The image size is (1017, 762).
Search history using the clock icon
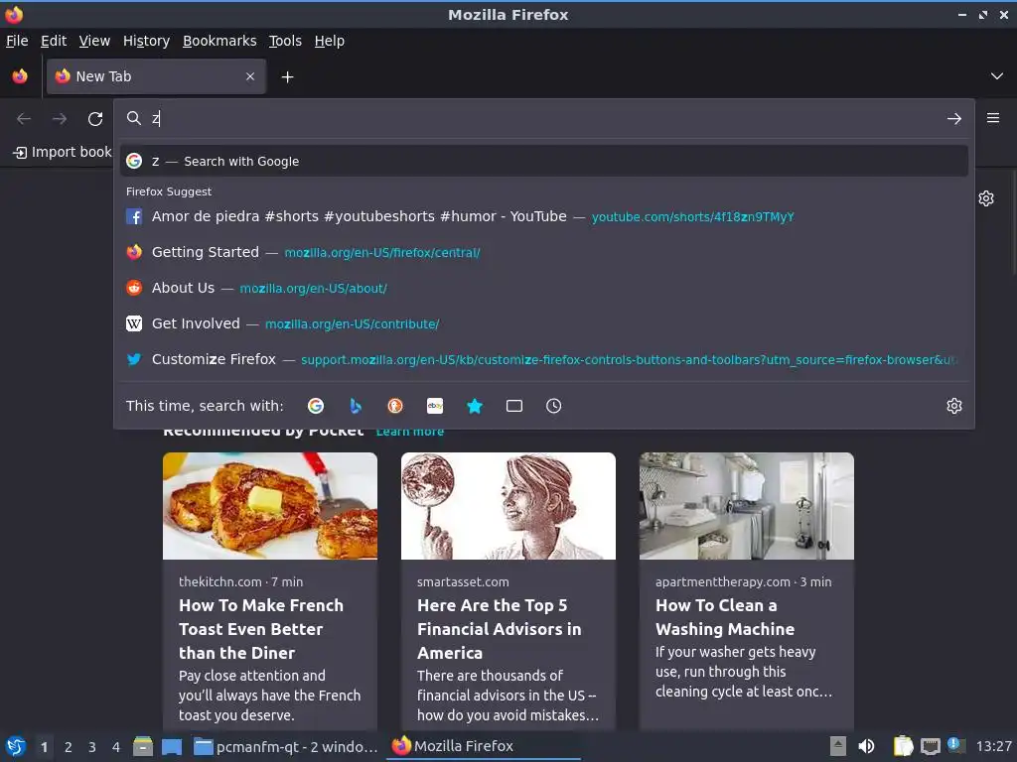click(x=554, y=406)
